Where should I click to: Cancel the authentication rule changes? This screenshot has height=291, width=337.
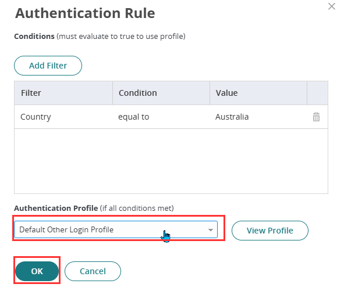[93, 271]
